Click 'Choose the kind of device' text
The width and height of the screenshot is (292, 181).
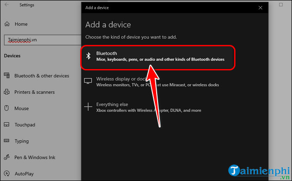131,37
